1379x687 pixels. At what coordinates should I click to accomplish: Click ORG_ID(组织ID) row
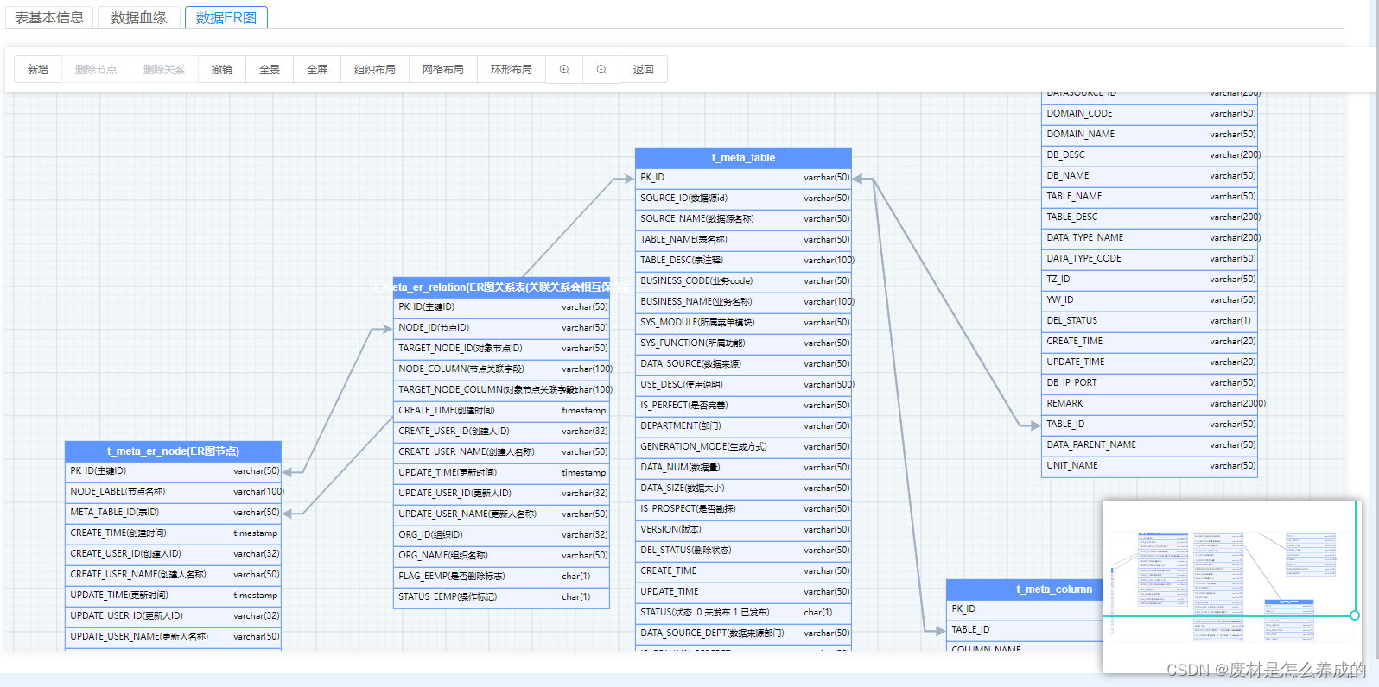501,535
